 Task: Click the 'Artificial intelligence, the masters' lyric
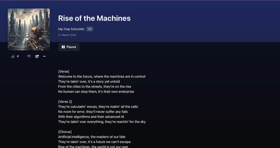click(x=92, y=137)
